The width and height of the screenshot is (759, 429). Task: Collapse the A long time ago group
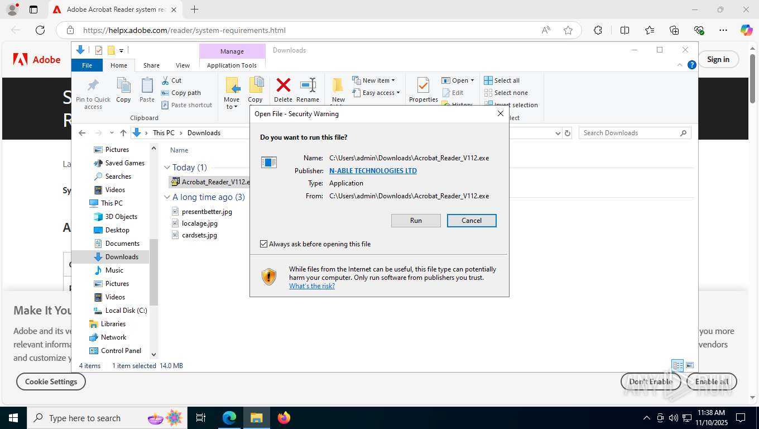(x=167, y=197)
